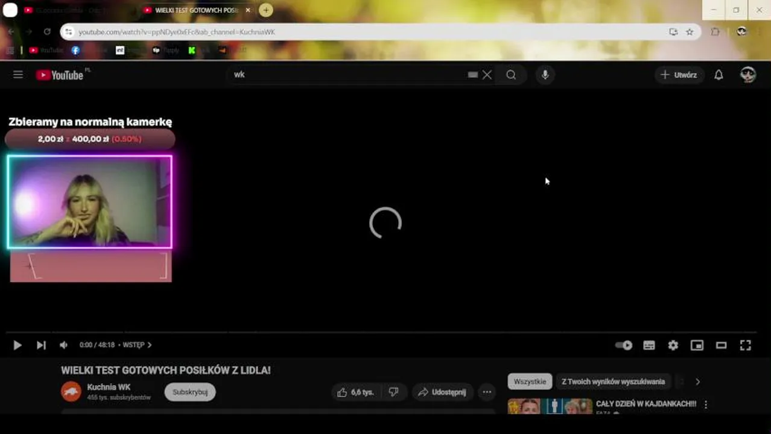Open the apps grid in bookmarks bar
This screenshot has width=771, height=434.
10,50
